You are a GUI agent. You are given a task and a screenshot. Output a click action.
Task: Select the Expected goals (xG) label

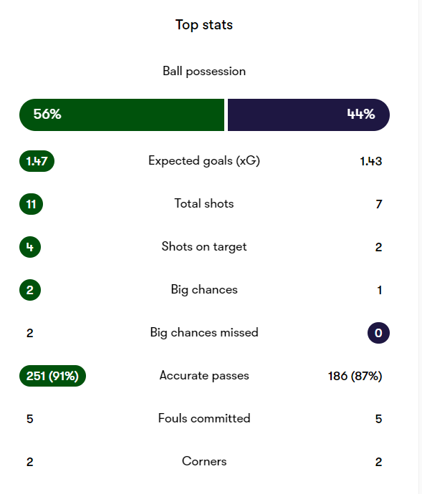pos(204,161)
